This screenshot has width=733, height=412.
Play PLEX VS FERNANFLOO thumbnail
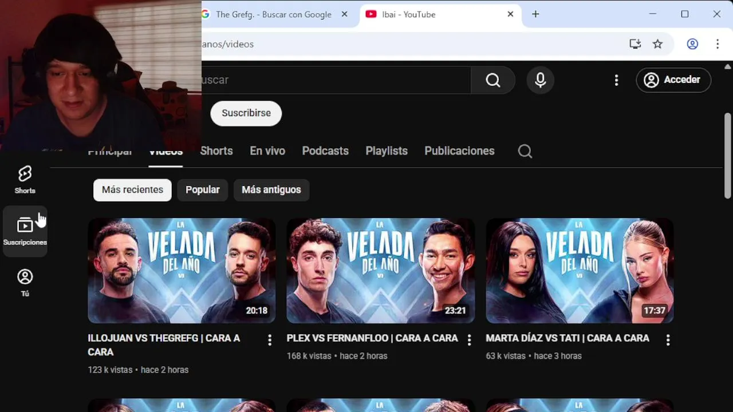[x=381, y=271]
